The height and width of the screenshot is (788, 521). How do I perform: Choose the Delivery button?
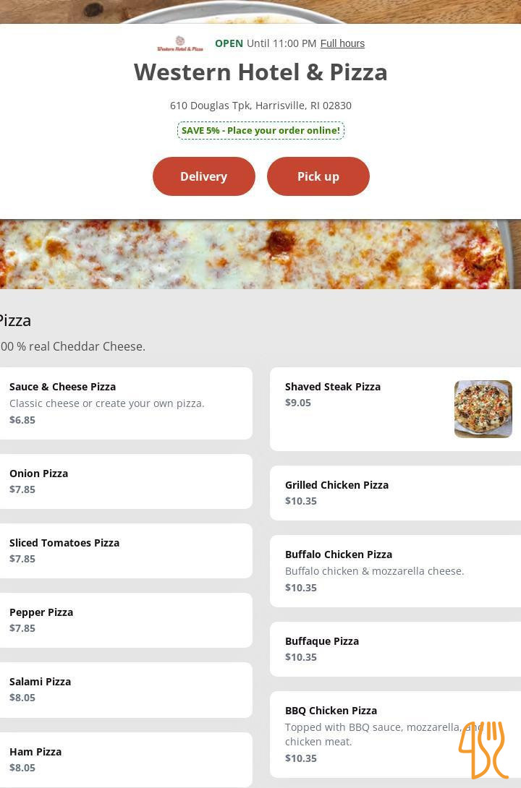coord(203,176)
